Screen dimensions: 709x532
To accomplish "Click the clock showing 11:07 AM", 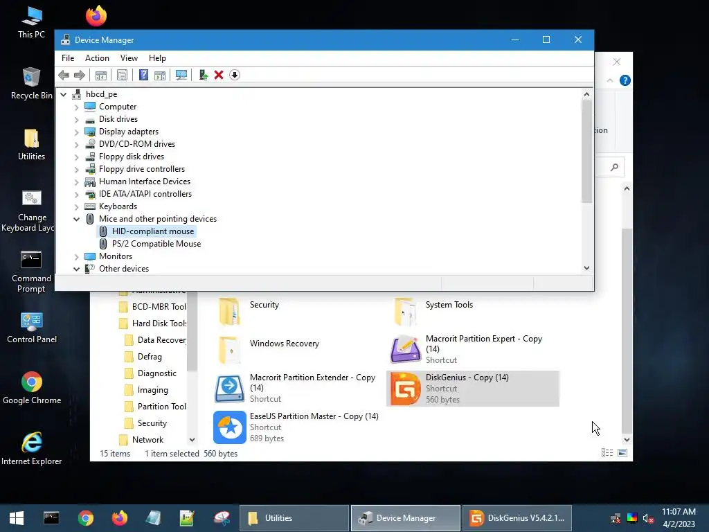I will pos(679,512).
